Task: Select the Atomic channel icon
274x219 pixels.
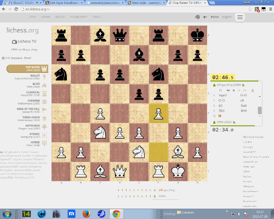Action: (44, 135)
